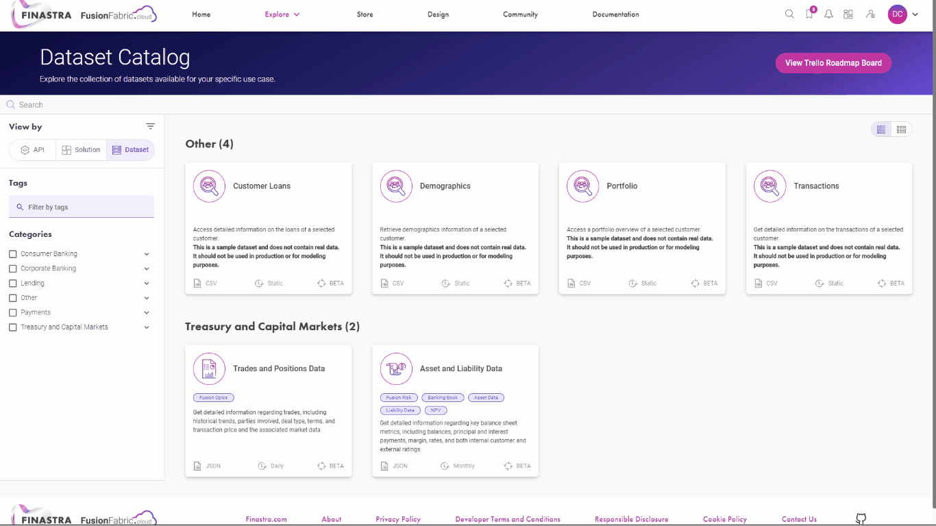Screen dimensions: 936x526
Task: Click the search magnifier icon in header
Action: click(789, 14)
